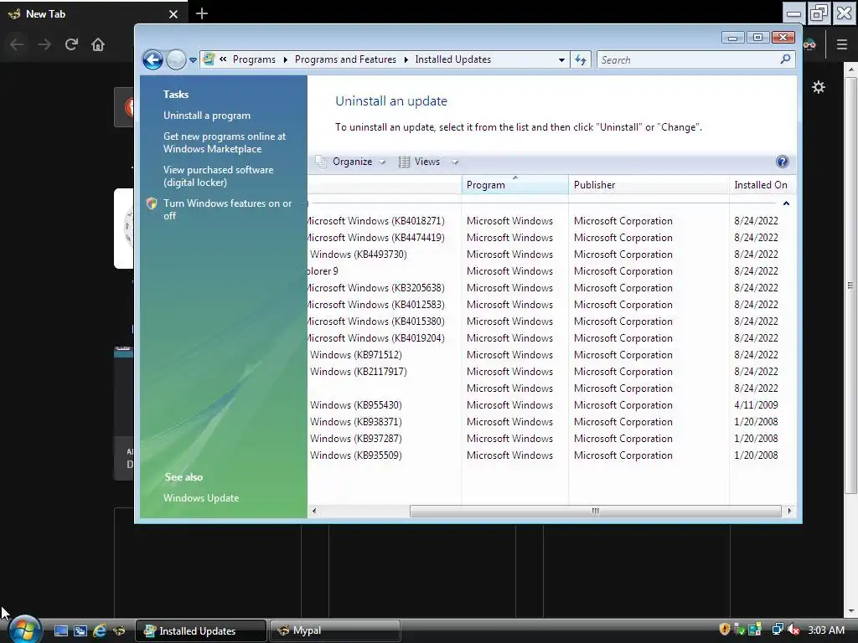Close the New Tab in Mypal browser
The image size is (858, 643).
pos(173,14)
